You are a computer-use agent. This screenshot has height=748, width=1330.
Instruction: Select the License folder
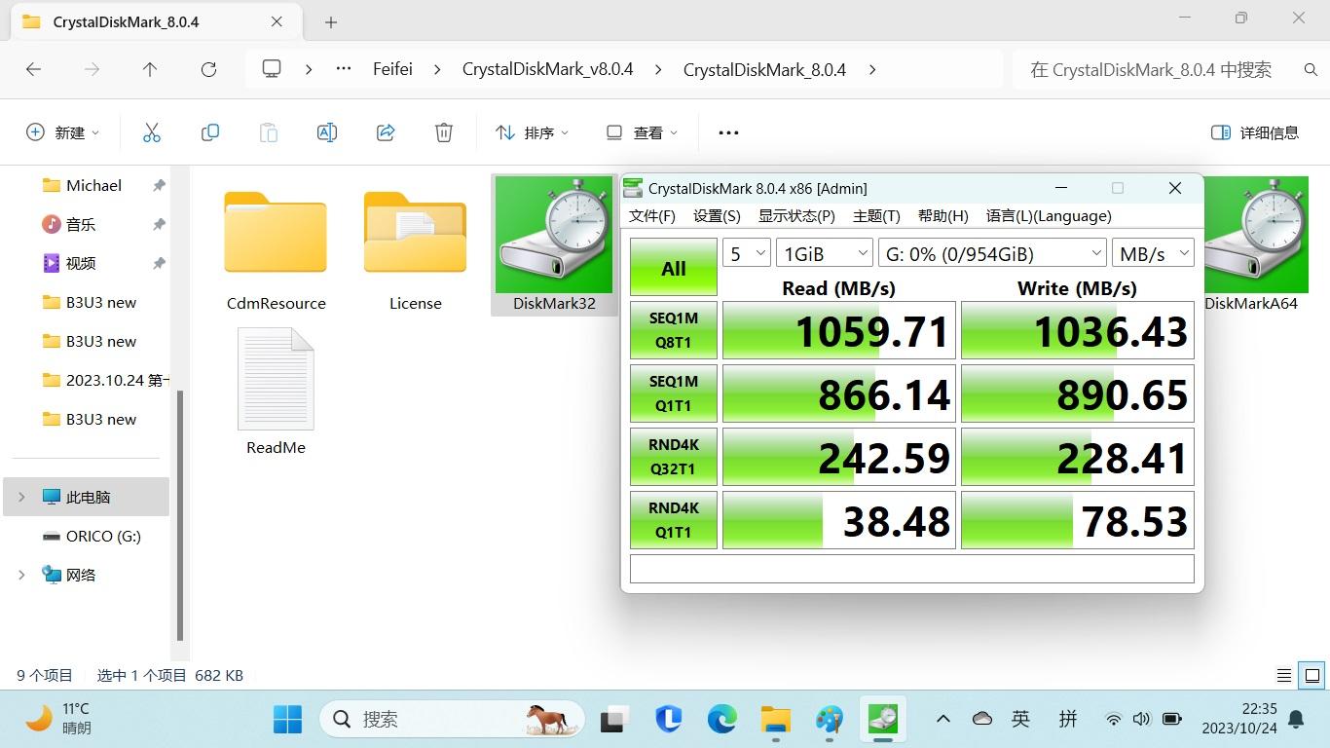coord(416,251)
